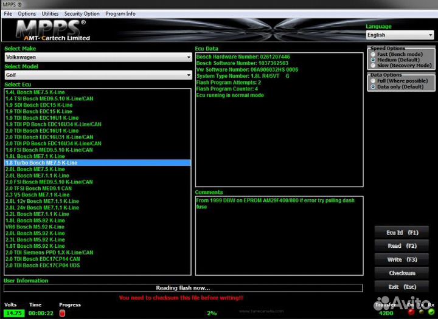Click the green Rx indicator light
Screen dimensions: 438x319
431,312
